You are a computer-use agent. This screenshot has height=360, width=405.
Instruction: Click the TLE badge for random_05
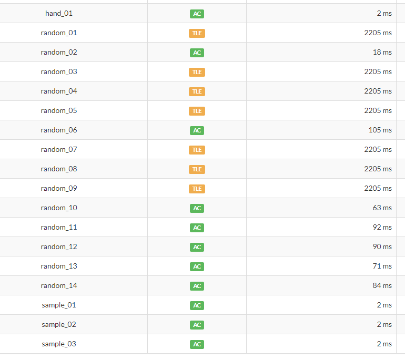[x=197, y=111]
